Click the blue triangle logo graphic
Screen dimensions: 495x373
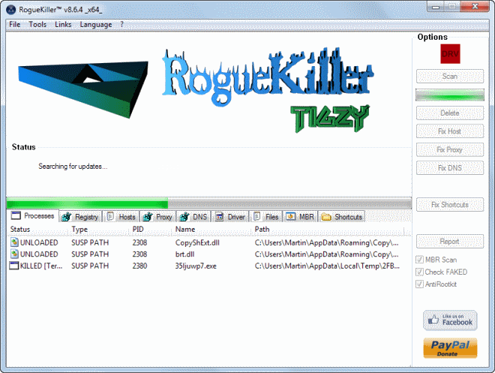tap(83, 89)
